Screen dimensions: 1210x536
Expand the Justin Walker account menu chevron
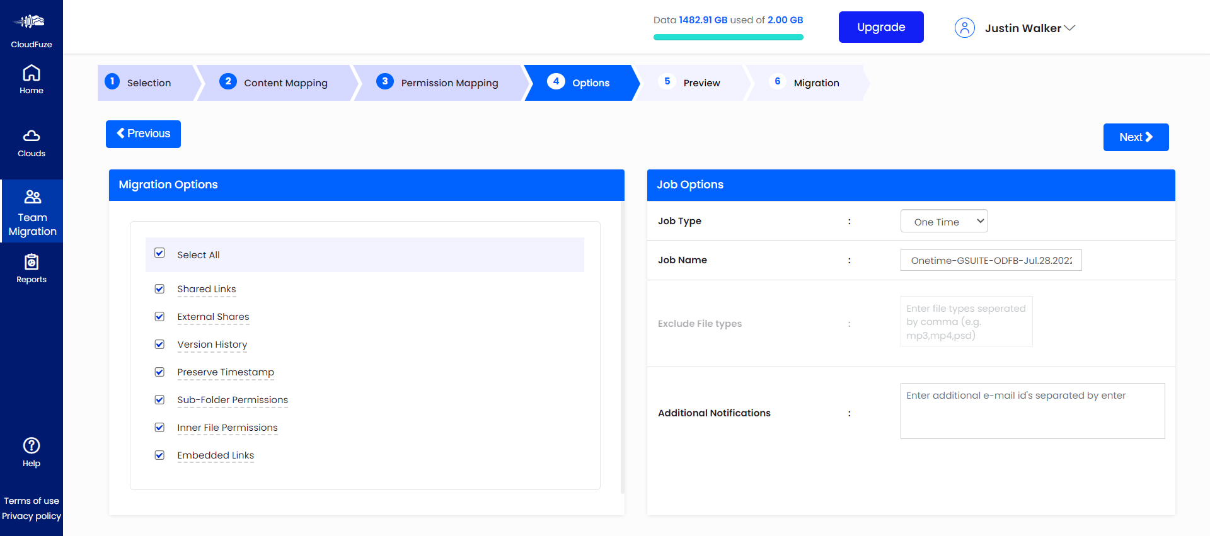pyautogui.click(x=1069, y=28)
